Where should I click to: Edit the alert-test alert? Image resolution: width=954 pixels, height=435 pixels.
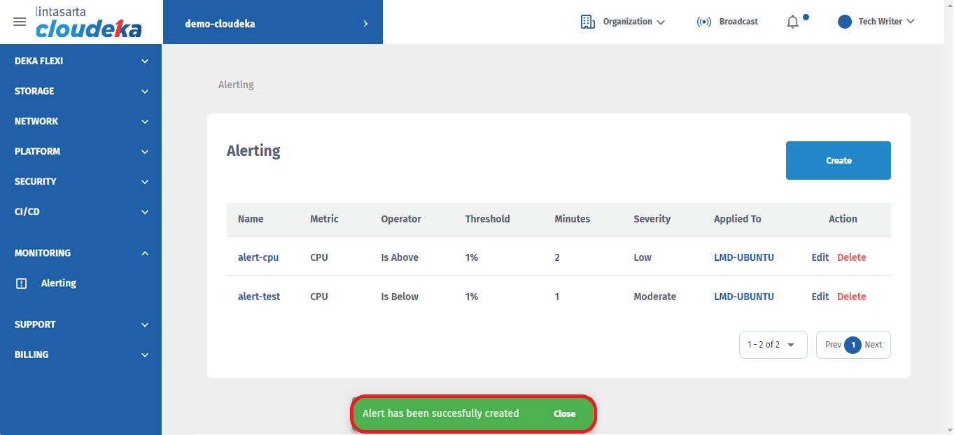(820, 297)
